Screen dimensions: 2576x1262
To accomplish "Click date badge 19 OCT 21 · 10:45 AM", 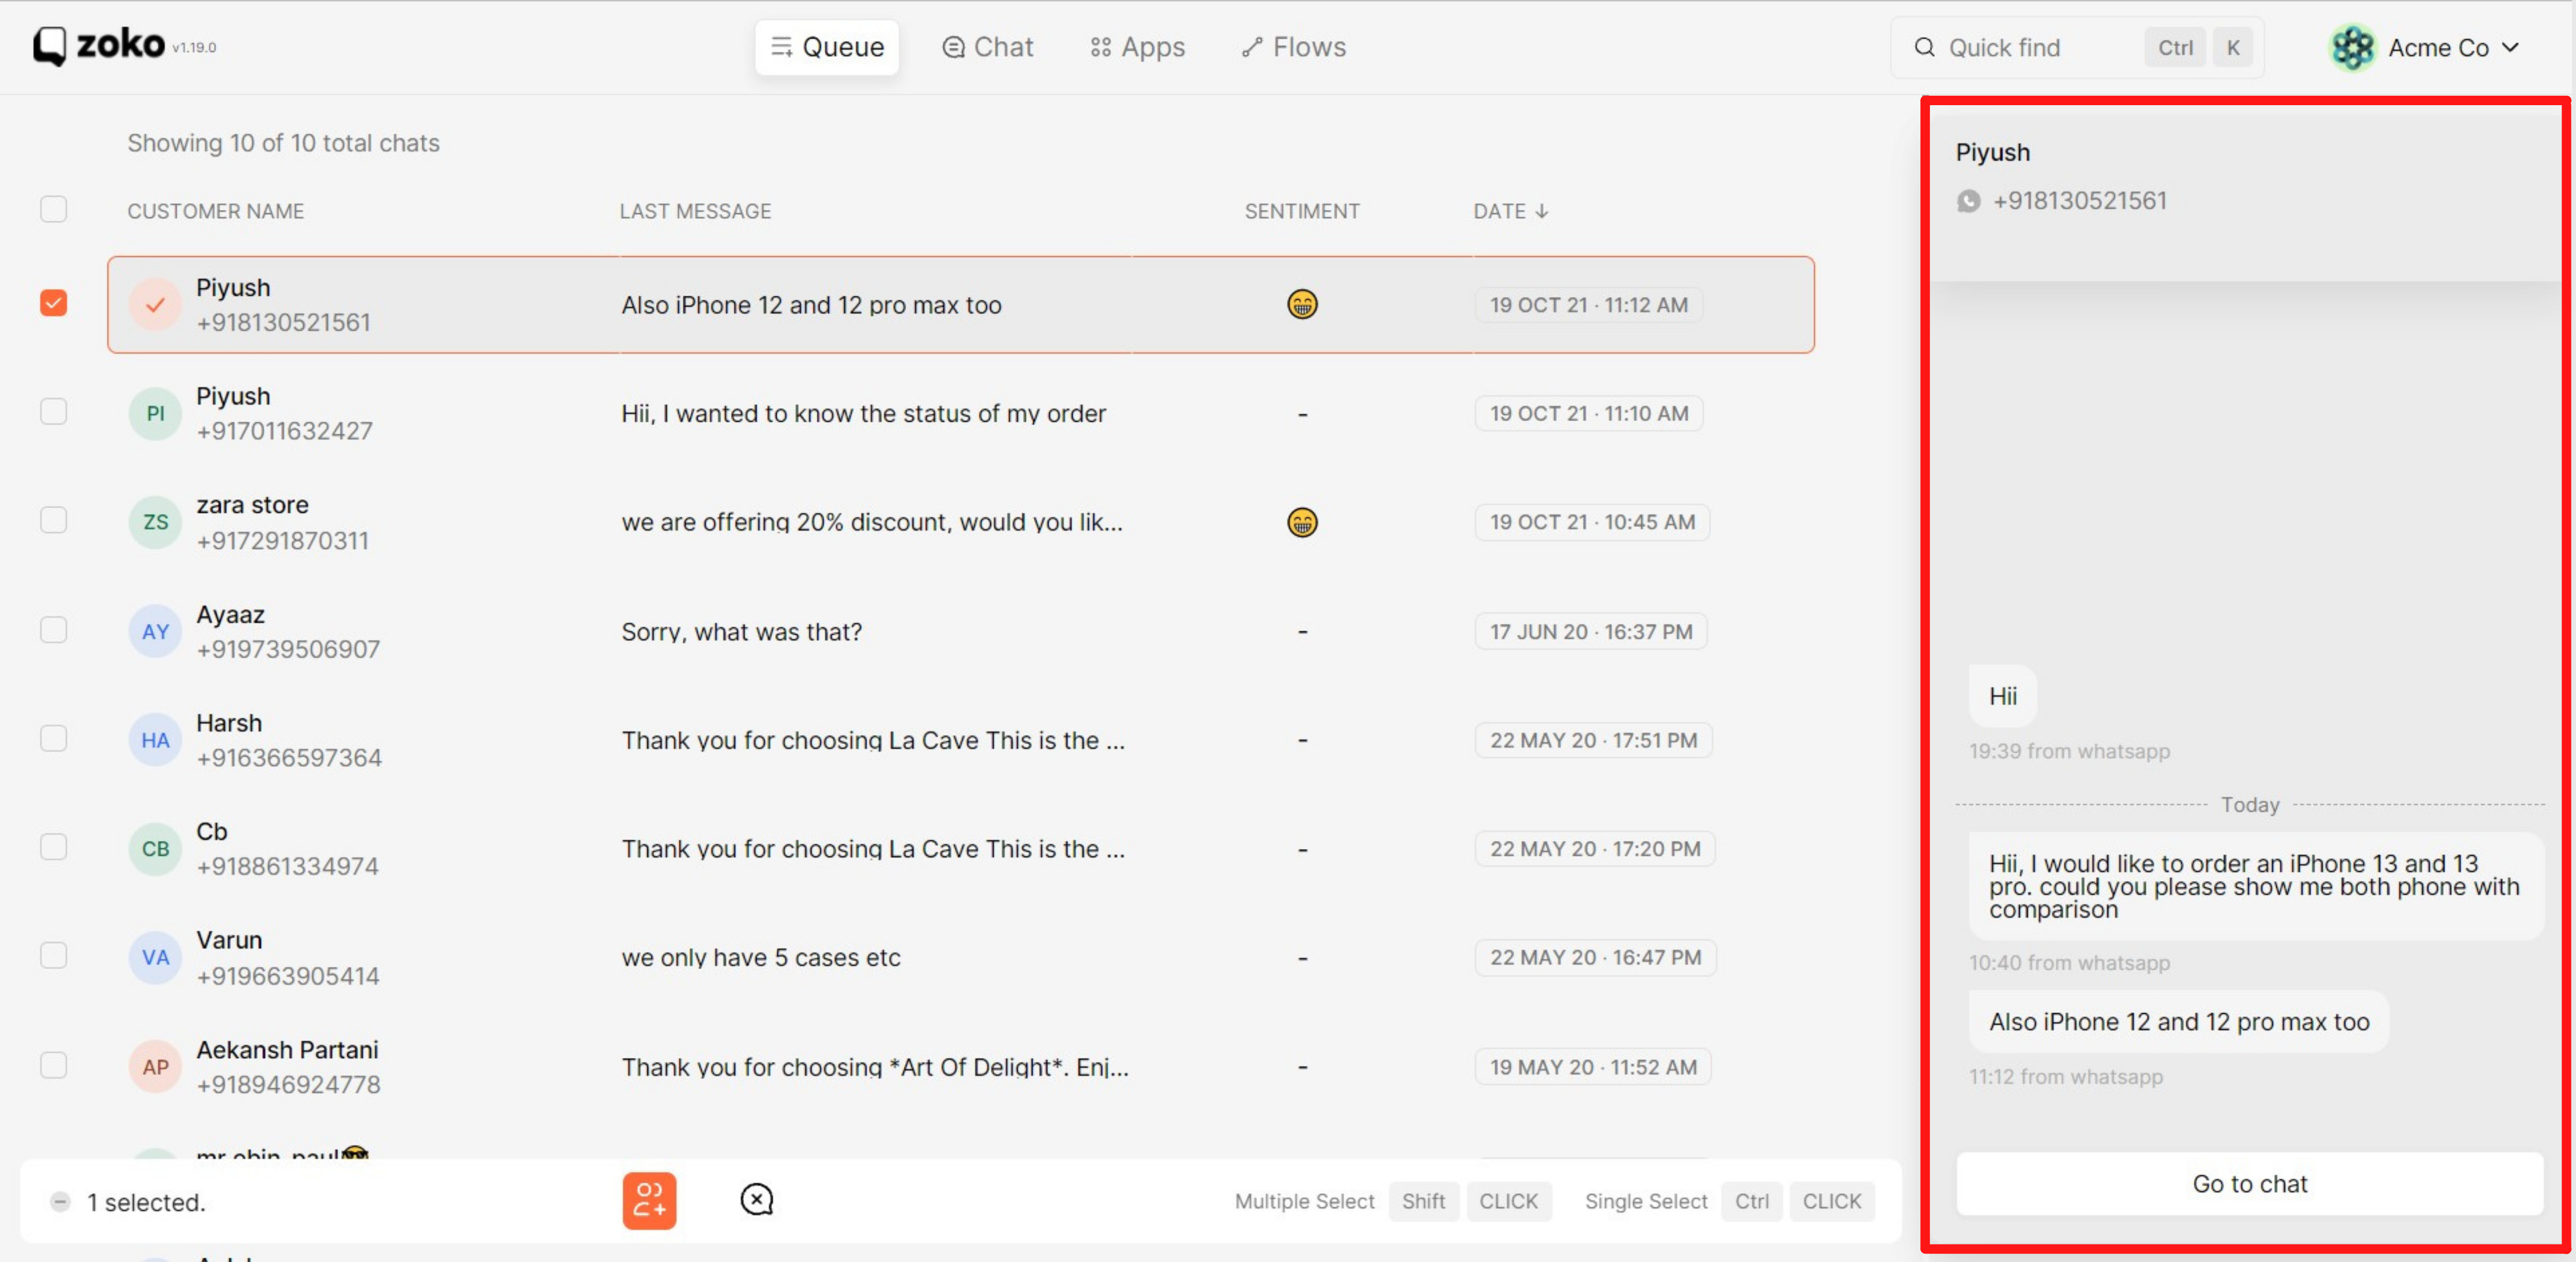I will [x=1592, y=522].
